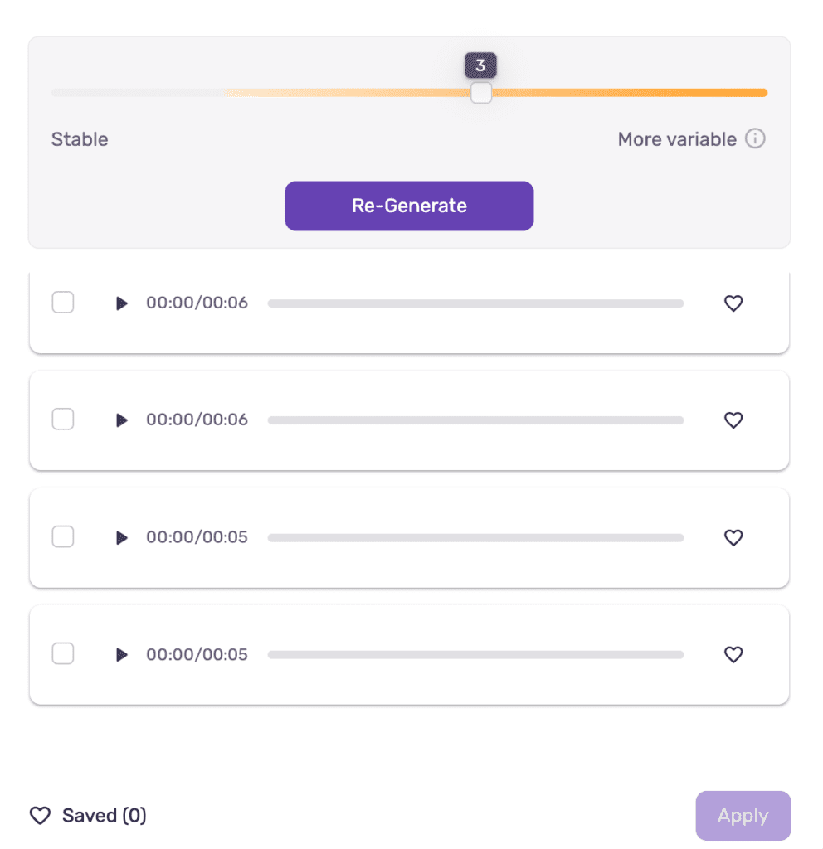Viewport: 823px width, 849px height.
Task: Click the heart icon next to Saved
Action: 40,815
